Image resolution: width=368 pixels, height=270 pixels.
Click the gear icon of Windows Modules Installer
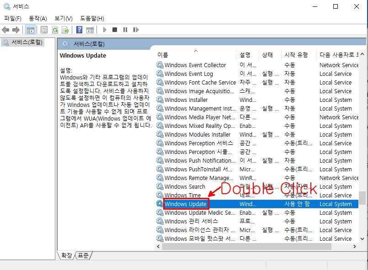pyautogui.click(x=160, y=134)
